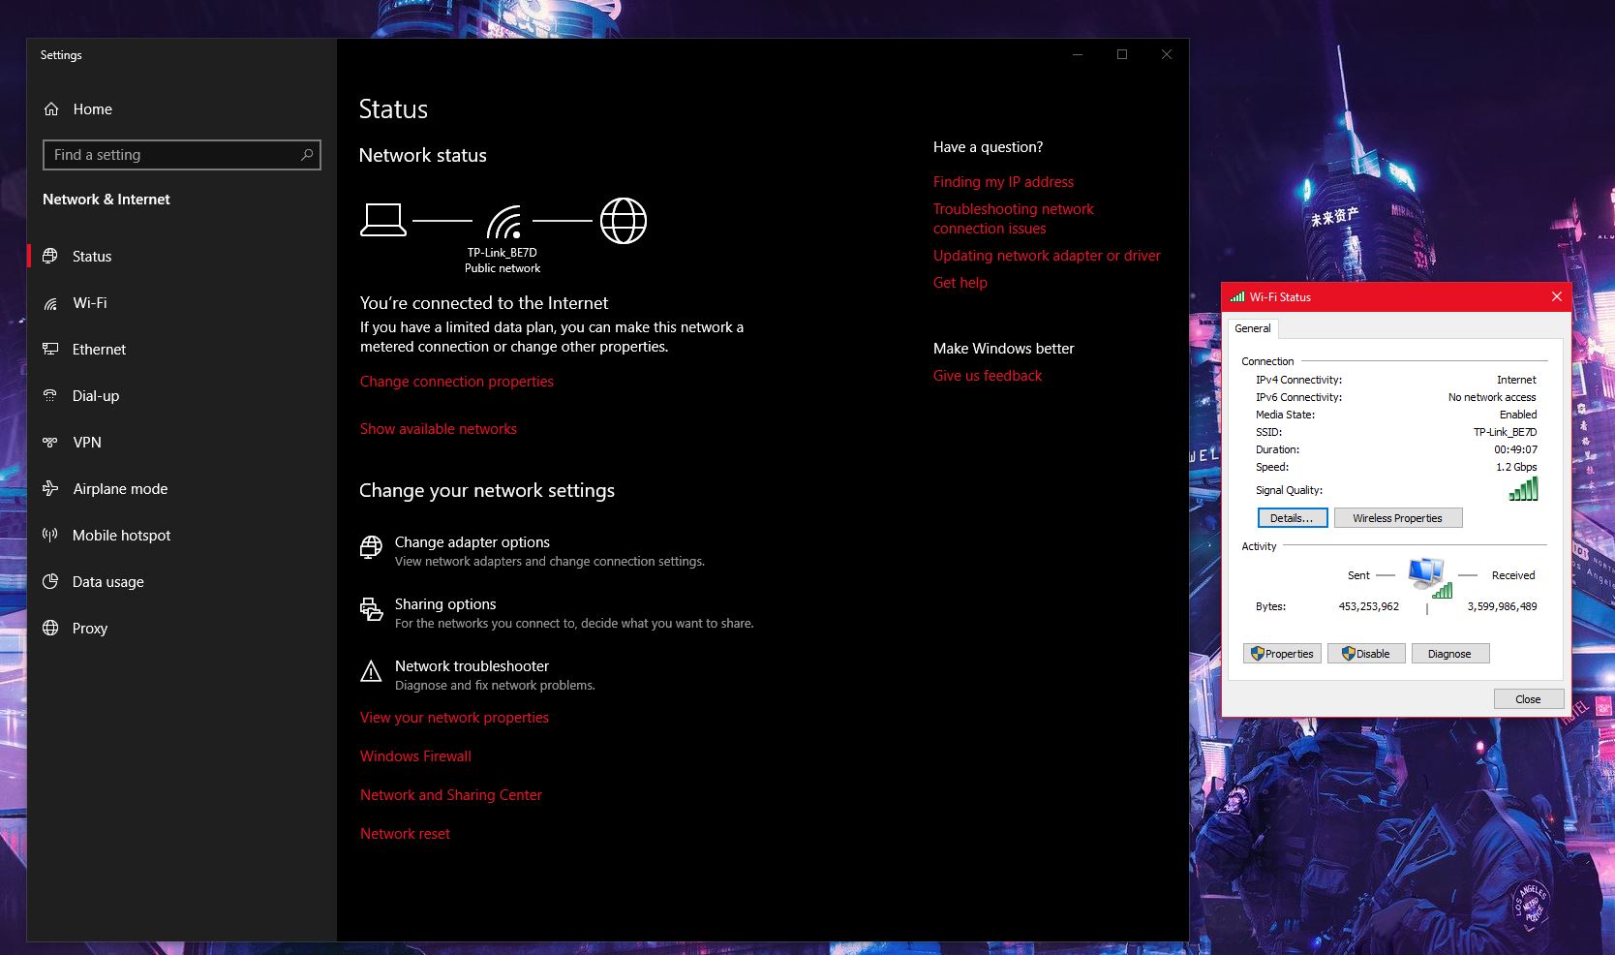This screenshot has width=1615, height=955.
Task: Click the Home icon in Settings sidebar
Action: (51, 109)
